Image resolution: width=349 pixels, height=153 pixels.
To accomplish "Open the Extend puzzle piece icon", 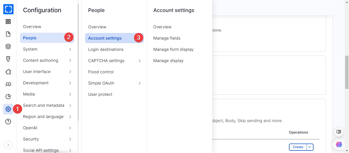I will pyautogui.click(x=8, y=72).
